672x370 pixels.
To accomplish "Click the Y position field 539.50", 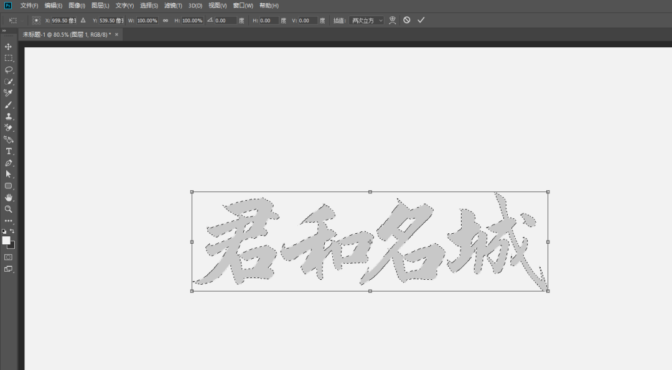I will tap(111, 21).
